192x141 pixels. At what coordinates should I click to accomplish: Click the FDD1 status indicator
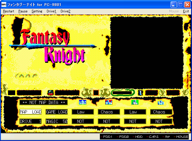pyautogui.click(x=107, y=137)
